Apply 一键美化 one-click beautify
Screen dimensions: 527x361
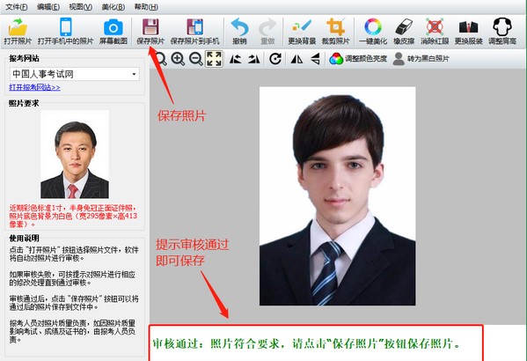click(373, 31)
